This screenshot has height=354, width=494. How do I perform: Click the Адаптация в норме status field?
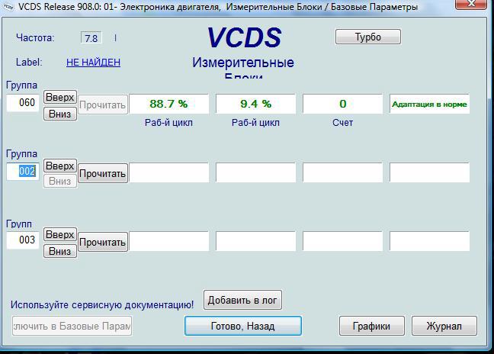[x=429, y=104]
